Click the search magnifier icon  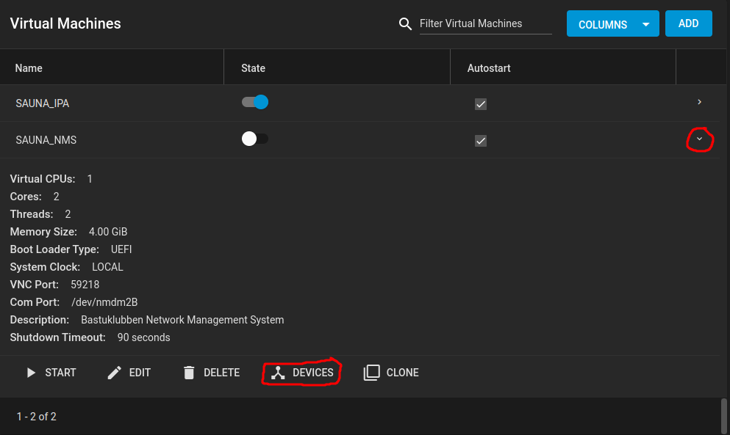pyautogui.click(x=405, y=24)
